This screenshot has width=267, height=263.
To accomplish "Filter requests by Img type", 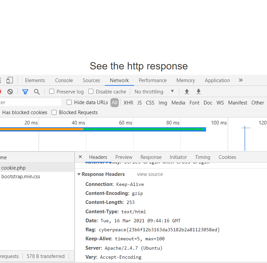I will coord(163,102).
